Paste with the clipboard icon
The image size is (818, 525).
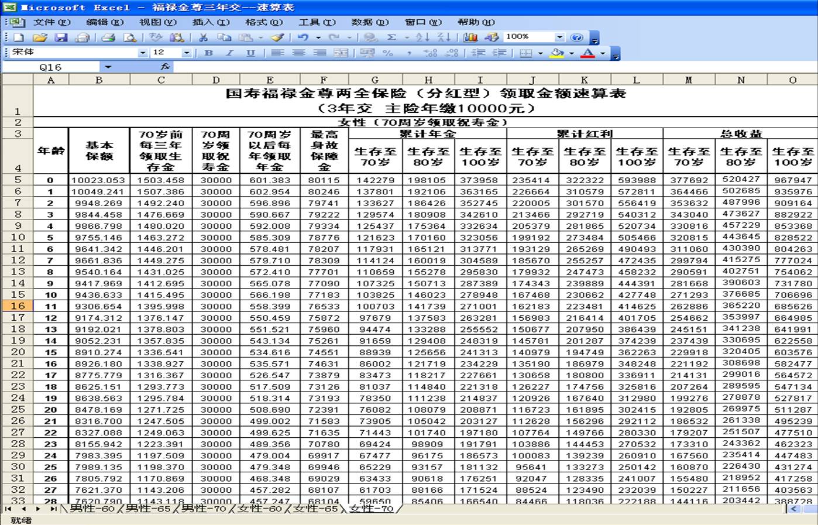(246, 37)
